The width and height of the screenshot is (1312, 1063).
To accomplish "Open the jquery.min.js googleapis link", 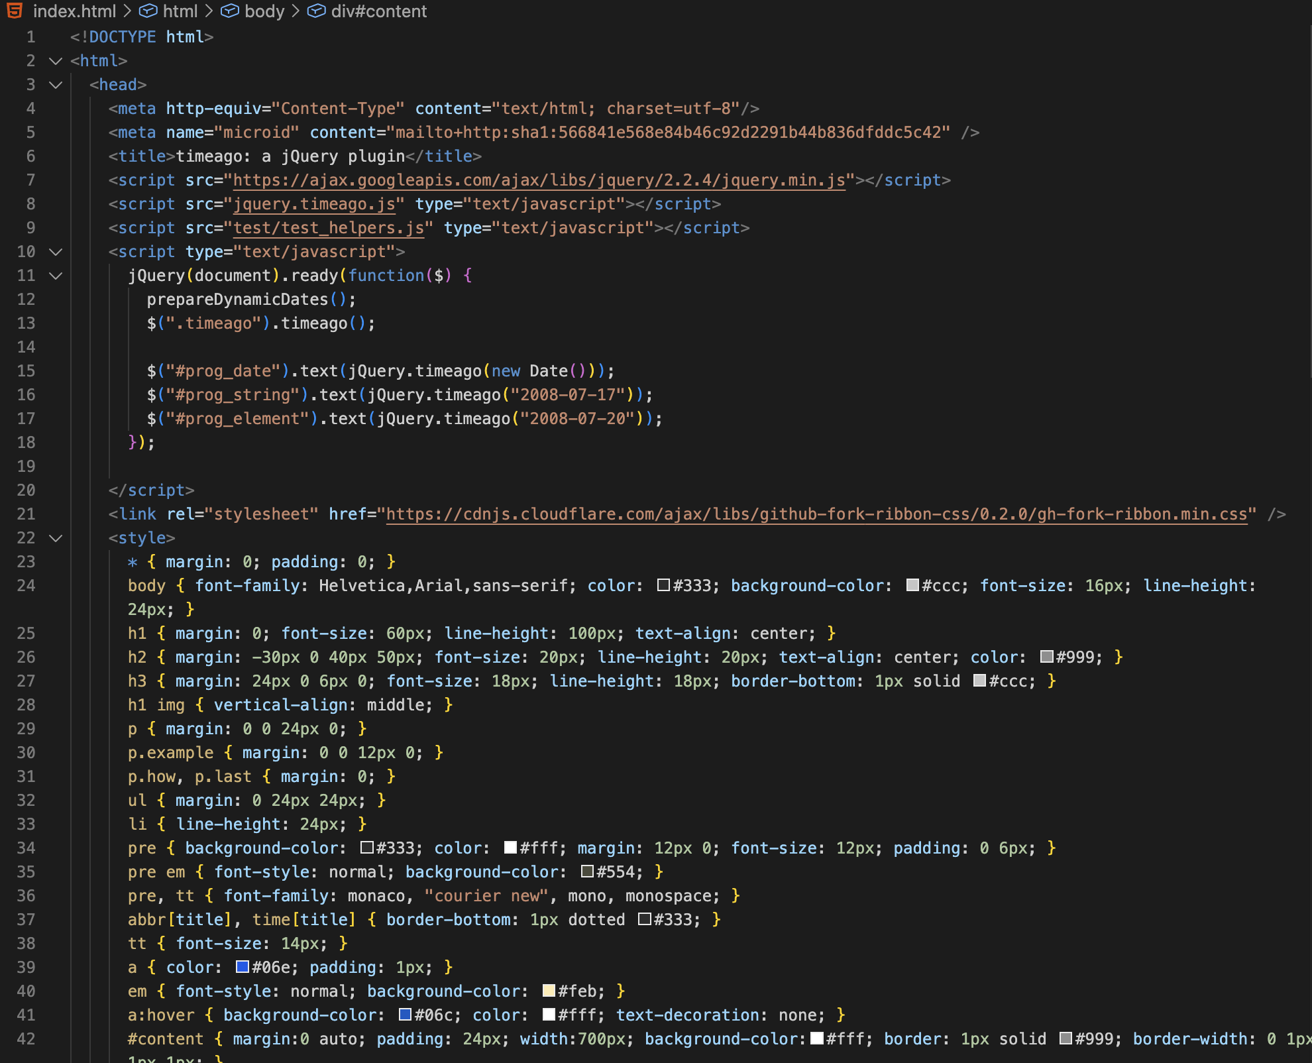I will (539, 180).
